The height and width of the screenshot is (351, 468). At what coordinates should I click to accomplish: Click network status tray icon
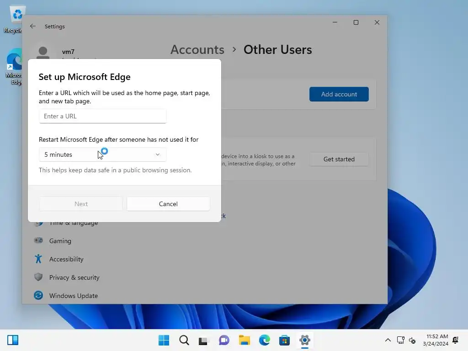tap(400, 340)
